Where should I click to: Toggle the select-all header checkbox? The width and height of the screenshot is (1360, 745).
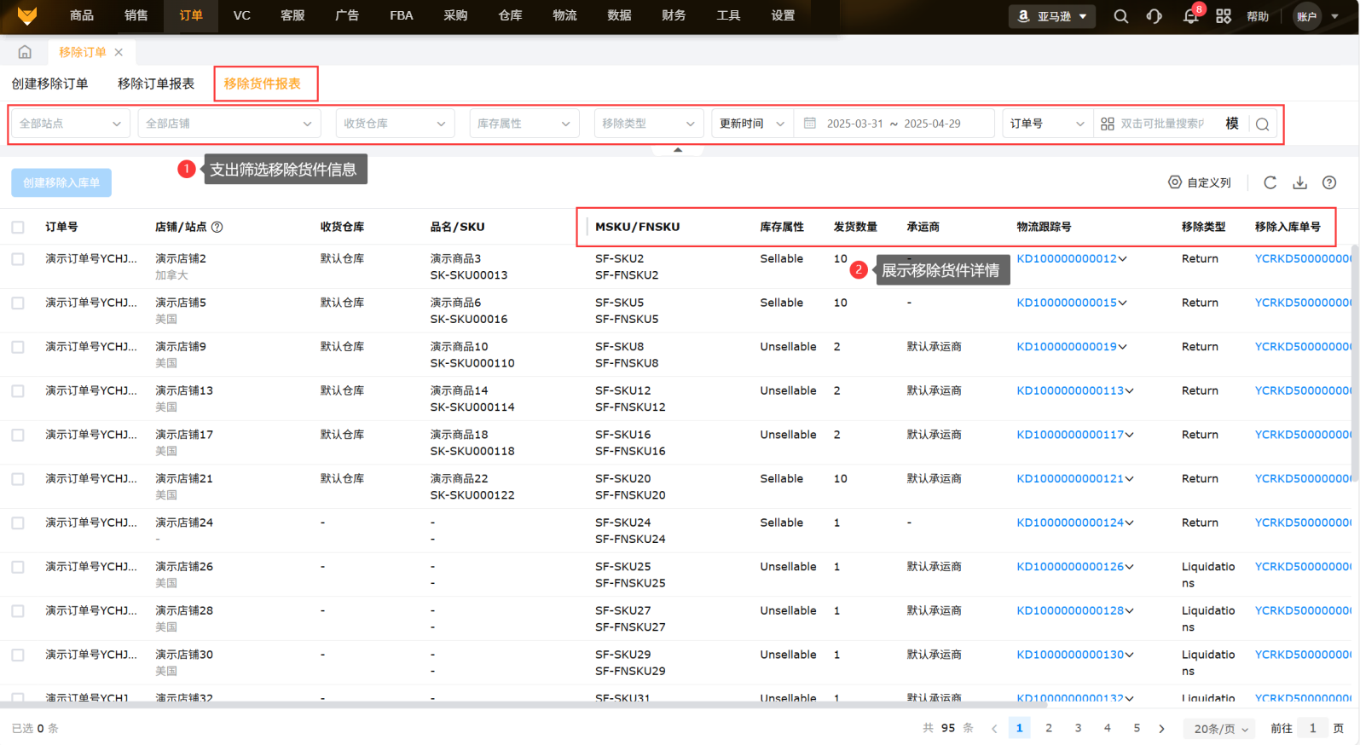[18, 228]
